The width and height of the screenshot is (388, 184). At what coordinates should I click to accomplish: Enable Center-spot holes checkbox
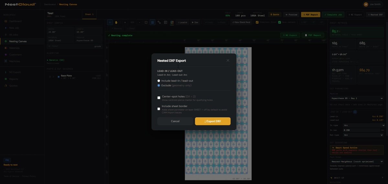[159, 98]
